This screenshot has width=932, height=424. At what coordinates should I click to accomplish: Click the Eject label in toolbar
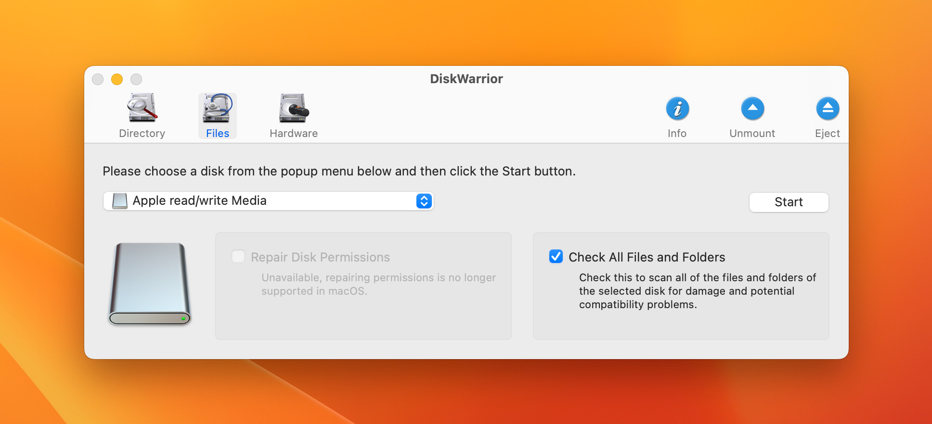[828, 133]
